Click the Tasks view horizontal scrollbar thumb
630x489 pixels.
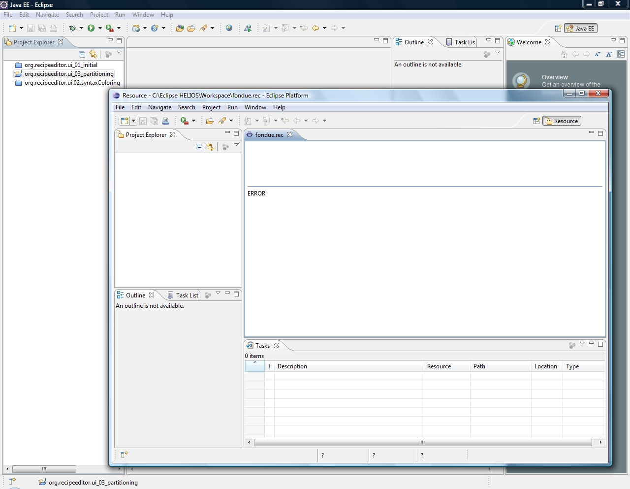(423, 442)
